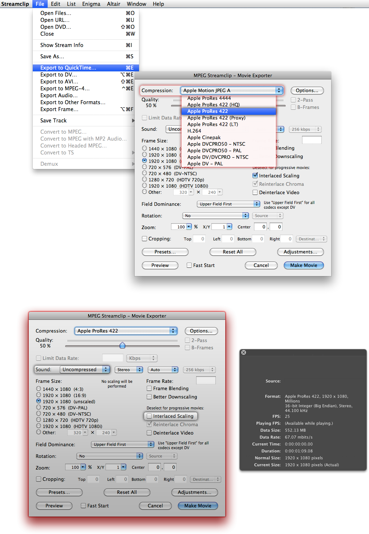Click Cancel in upper exporter

[261, 265]
